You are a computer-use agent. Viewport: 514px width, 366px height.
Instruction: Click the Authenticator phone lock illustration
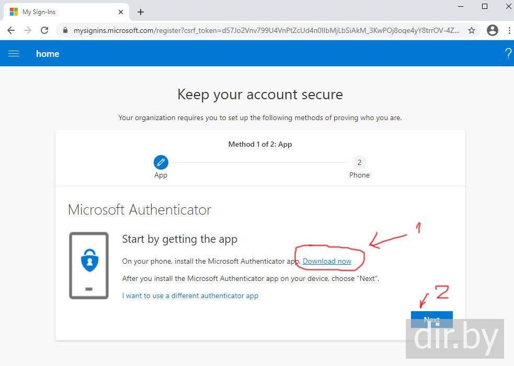[89, 265]
